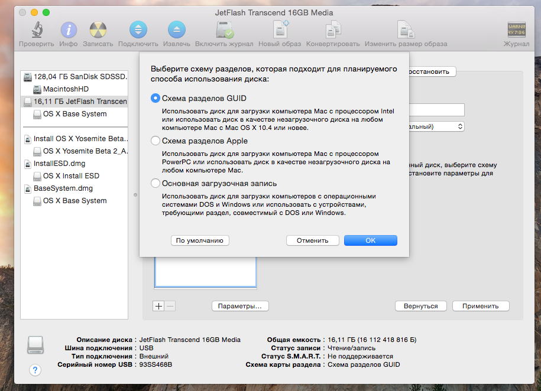Viewport: 541px width, 391px height.
Task: Select 16,11 ГБ JetFlash Transcend disk
Action: [x=80, y=102]
